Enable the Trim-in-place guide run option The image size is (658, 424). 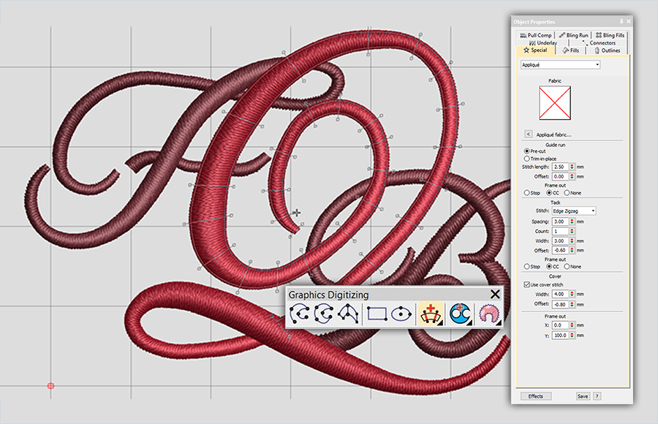tap(527, 159)
